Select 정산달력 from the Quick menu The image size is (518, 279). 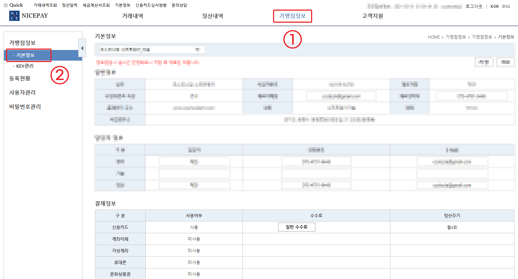click(x=70, y=5)
